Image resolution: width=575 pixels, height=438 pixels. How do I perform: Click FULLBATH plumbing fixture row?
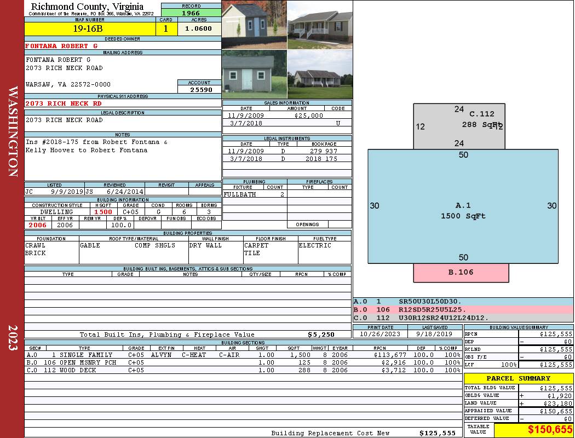255,194
